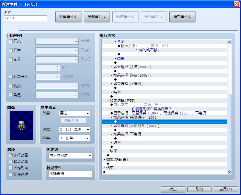Open the 速度 dropdown showing 1/2 倍速
The width and height of the screenshot is (241, 195).
tap(74, 130)
